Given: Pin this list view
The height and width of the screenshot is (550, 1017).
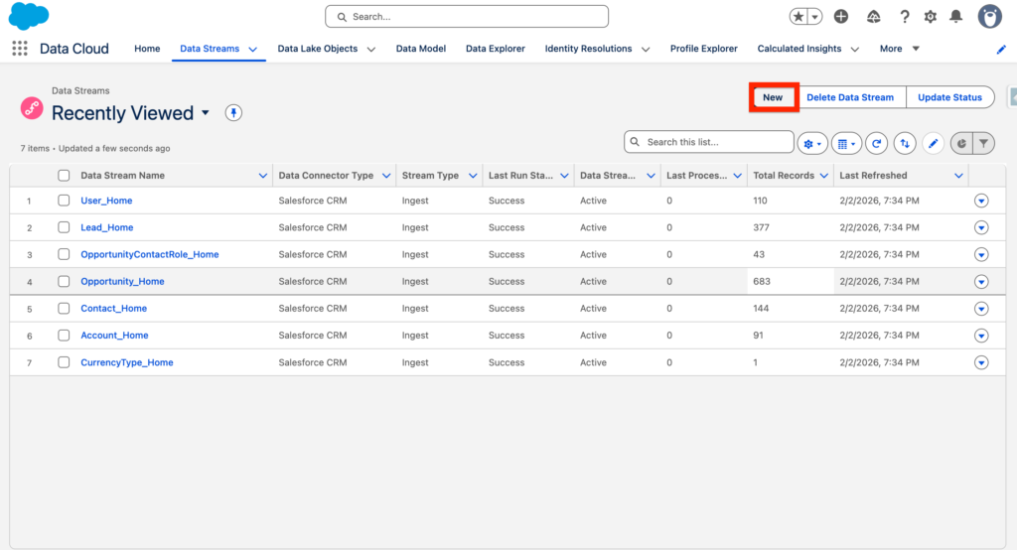Looking at the screenshot, I should 233,113.
